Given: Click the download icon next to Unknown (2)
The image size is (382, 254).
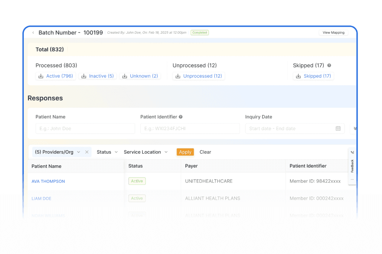Looking at the screenshot, I should click(124, 76).
